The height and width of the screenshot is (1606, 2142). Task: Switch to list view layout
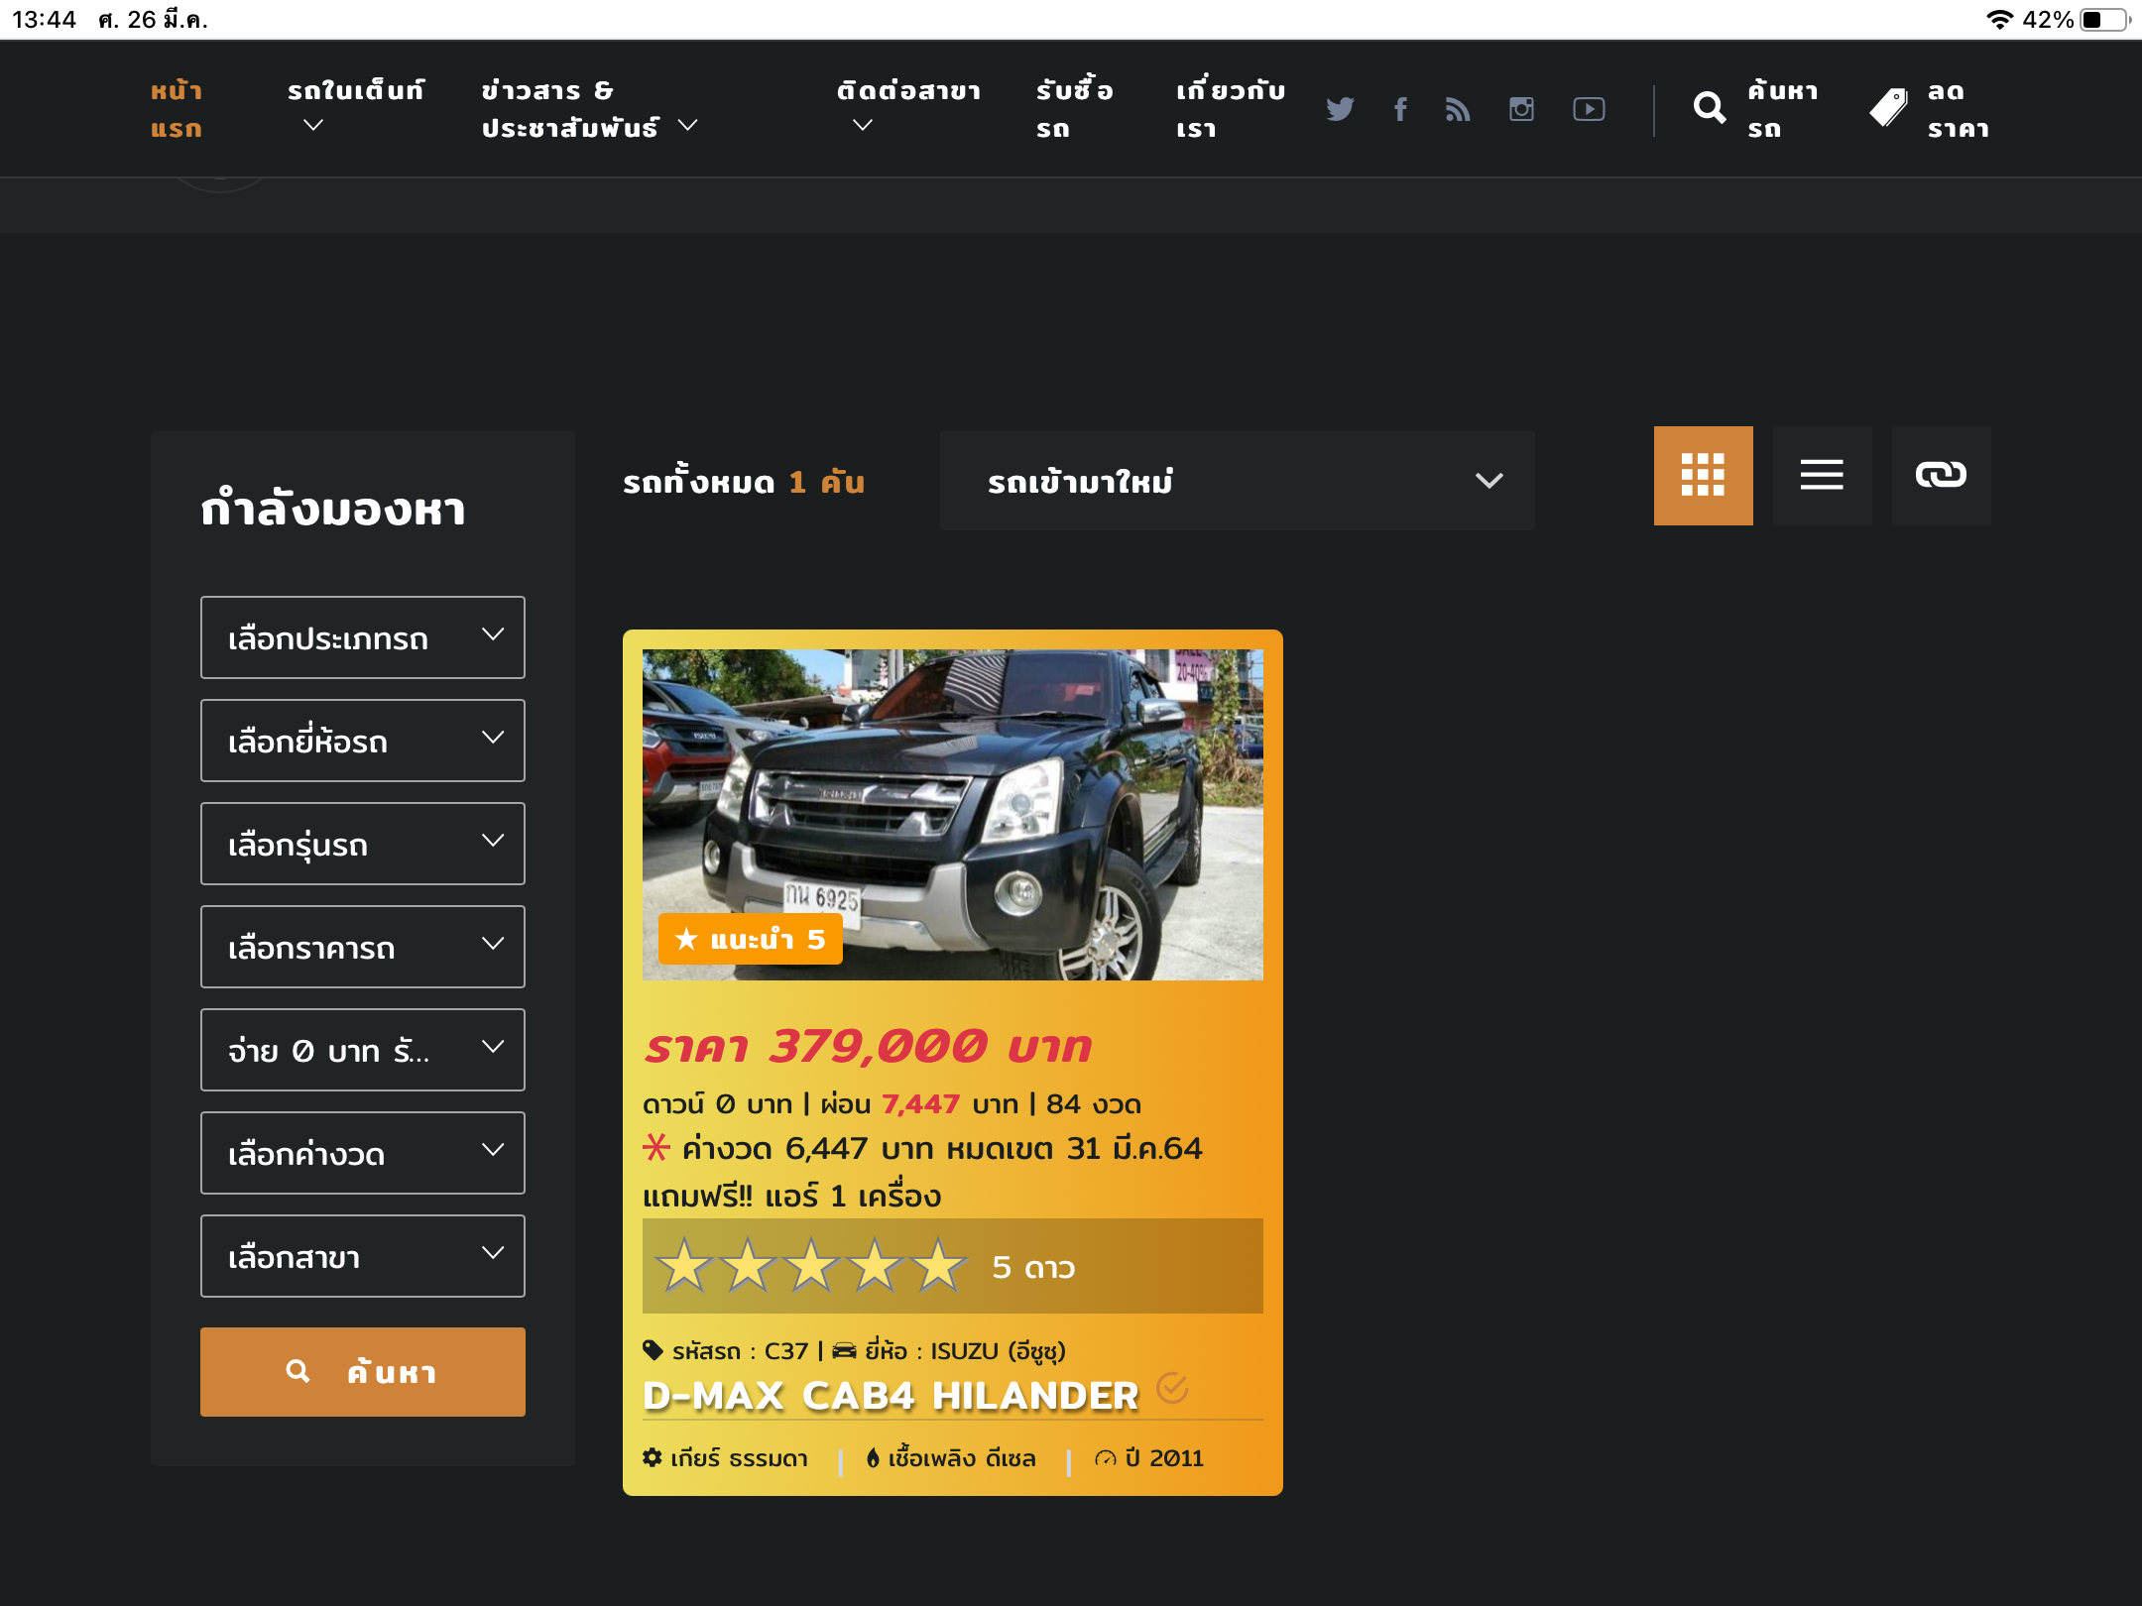tap(1822, 476)
